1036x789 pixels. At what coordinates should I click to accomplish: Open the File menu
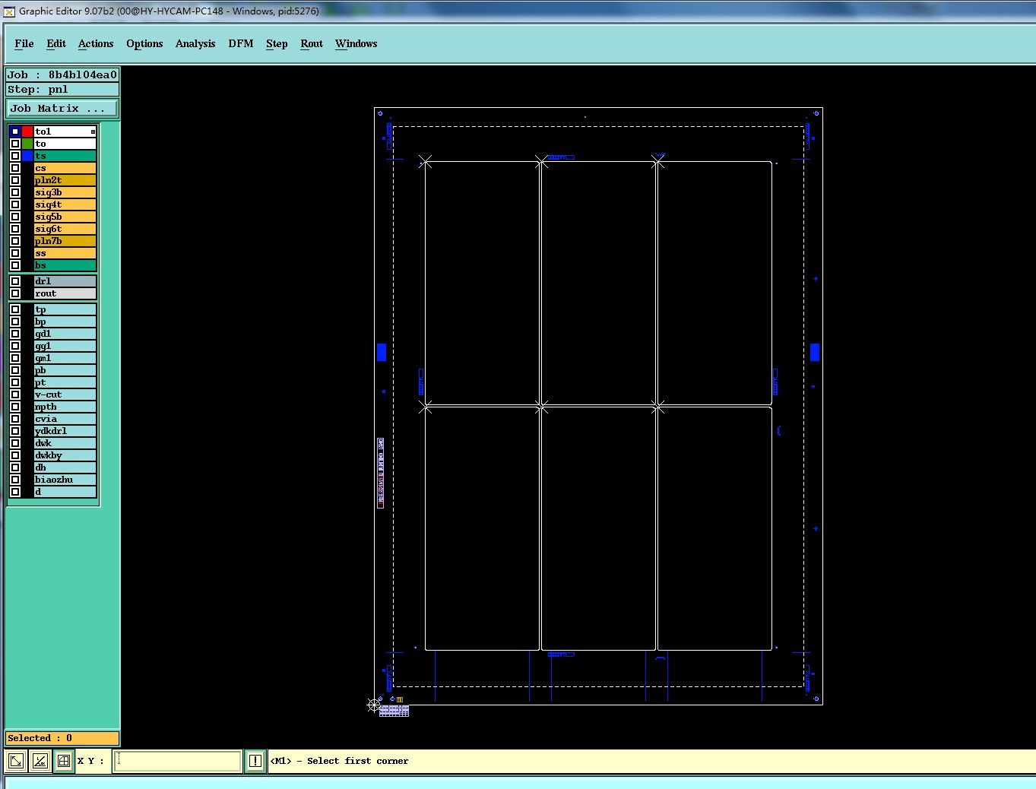coord(24,43)
